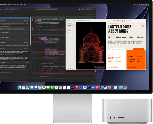The width and height of the screenshot is (153, 124).
Task: Open Xcode from the Dock
Action: click(x=81, y=87)
